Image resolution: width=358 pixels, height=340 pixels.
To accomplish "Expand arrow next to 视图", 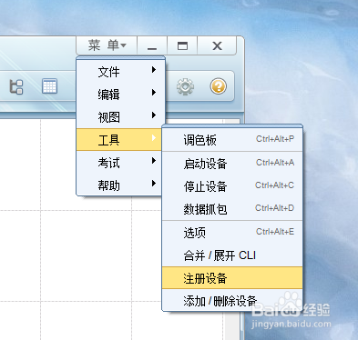I will 154,115.
